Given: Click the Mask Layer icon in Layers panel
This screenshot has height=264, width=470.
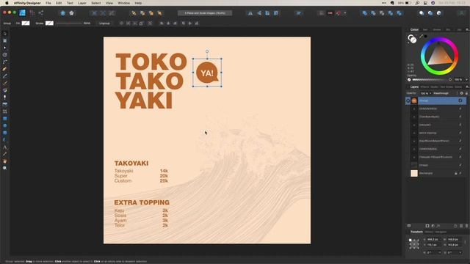Looking at the screenshot, I should pos(427,226).
